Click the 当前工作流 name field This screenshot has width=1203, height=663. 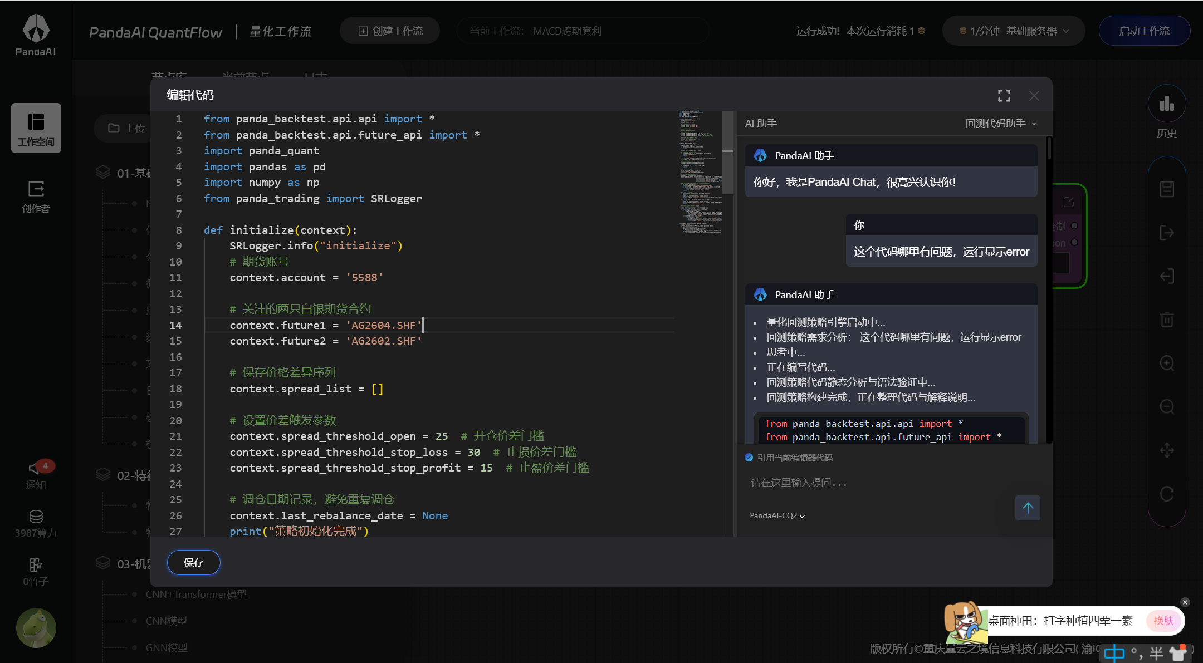click(582, 31)
